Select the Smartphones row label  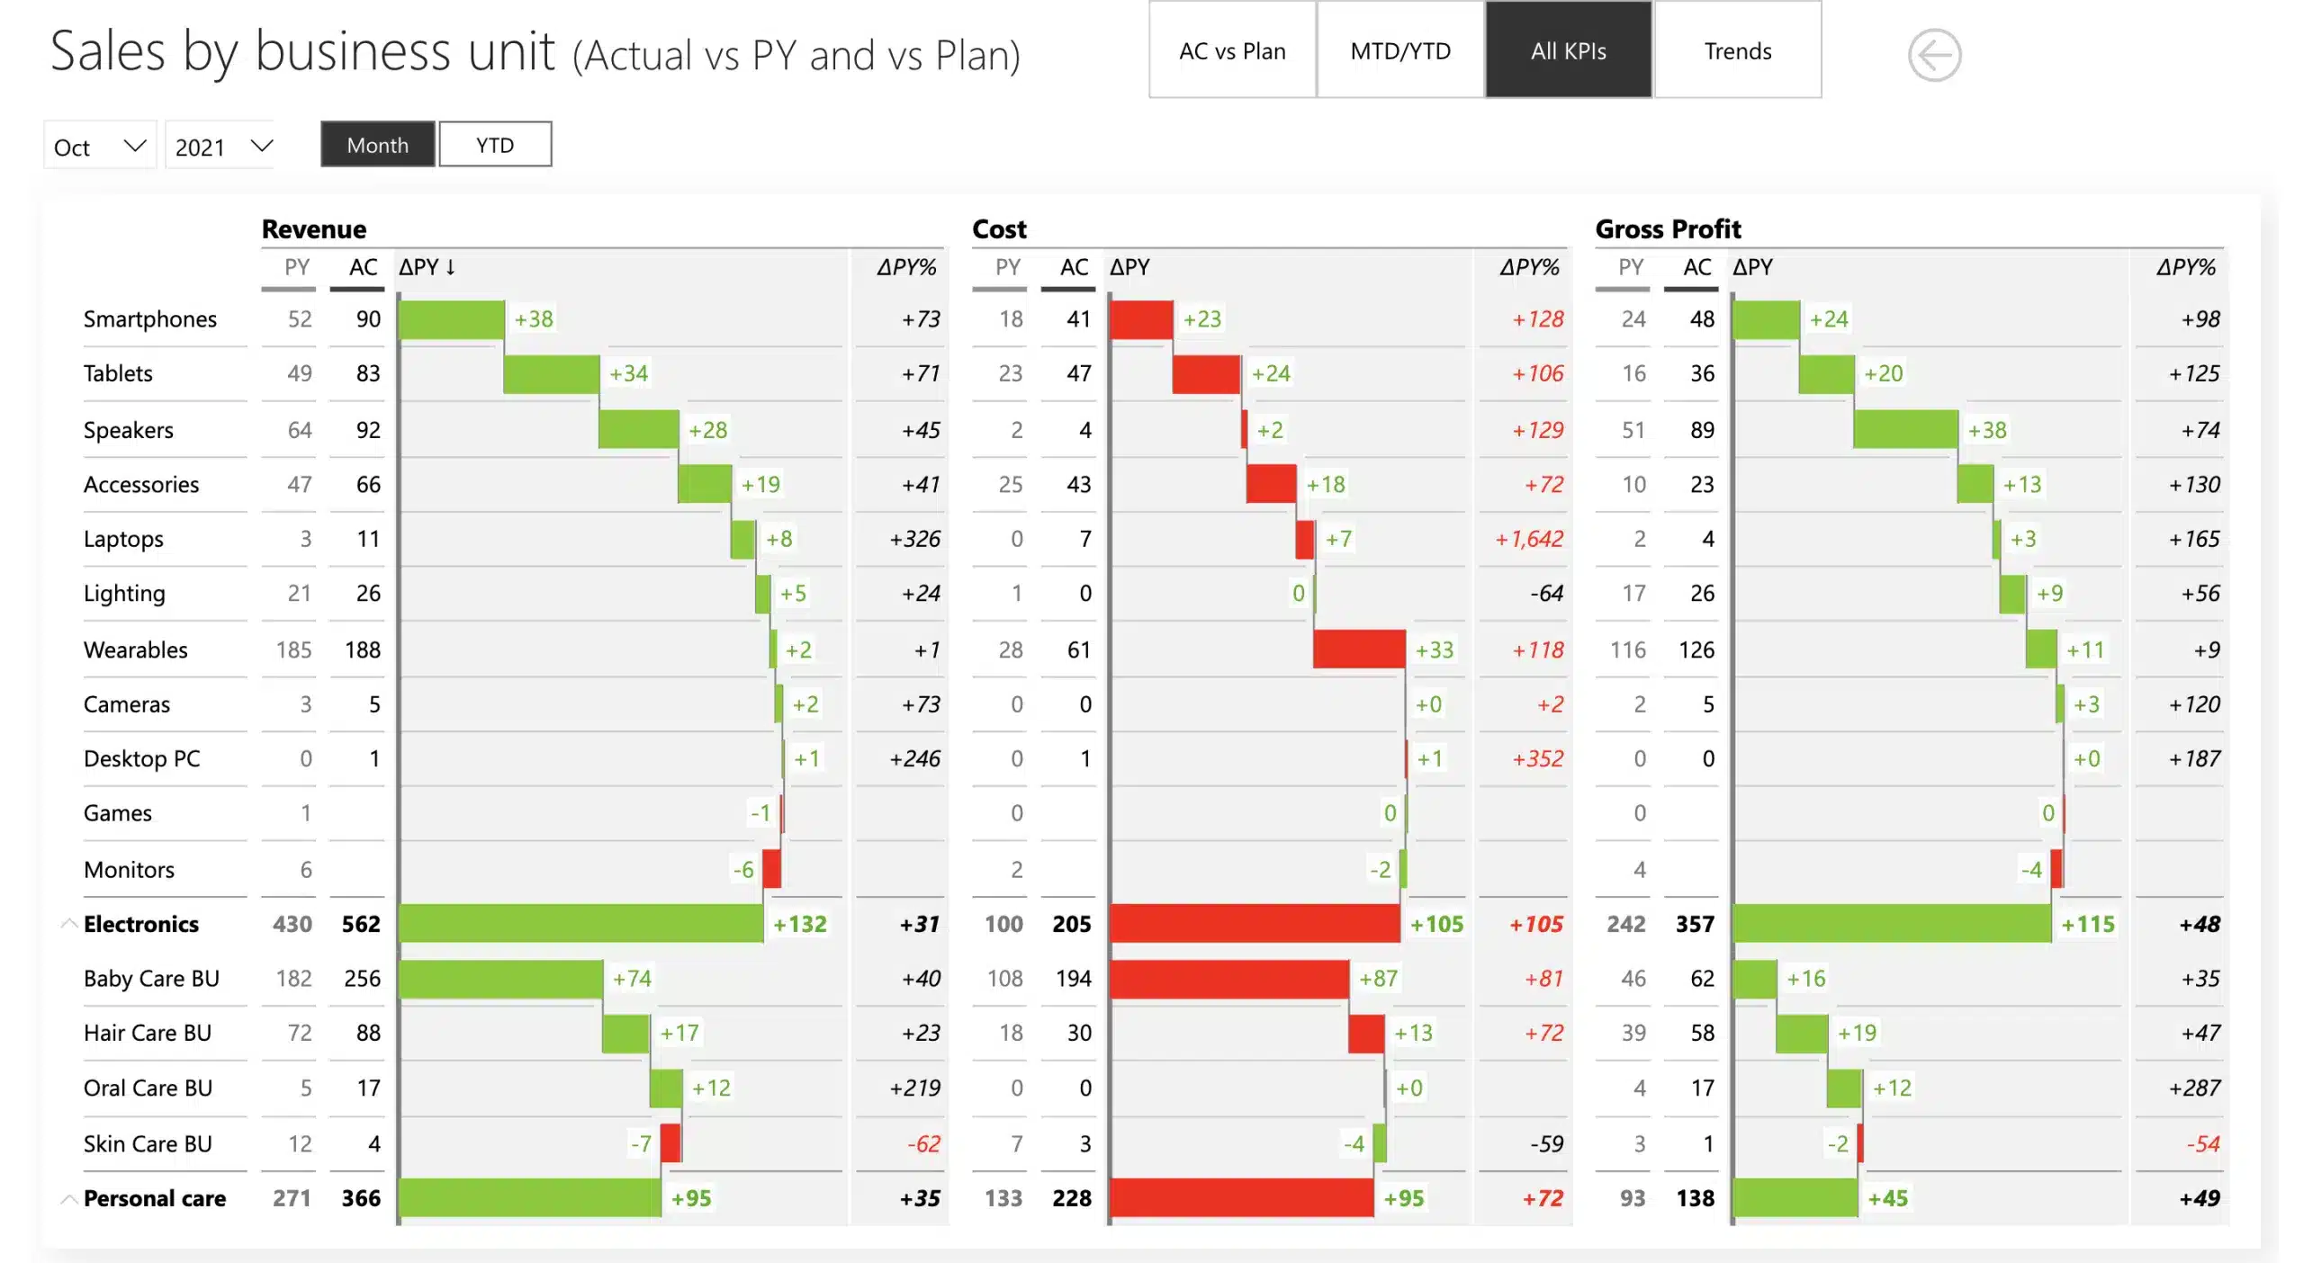point(149,318)
